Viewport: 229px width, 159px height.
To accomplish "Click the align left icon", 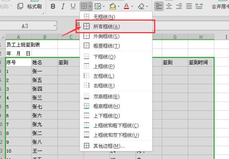I will (159, 6).
